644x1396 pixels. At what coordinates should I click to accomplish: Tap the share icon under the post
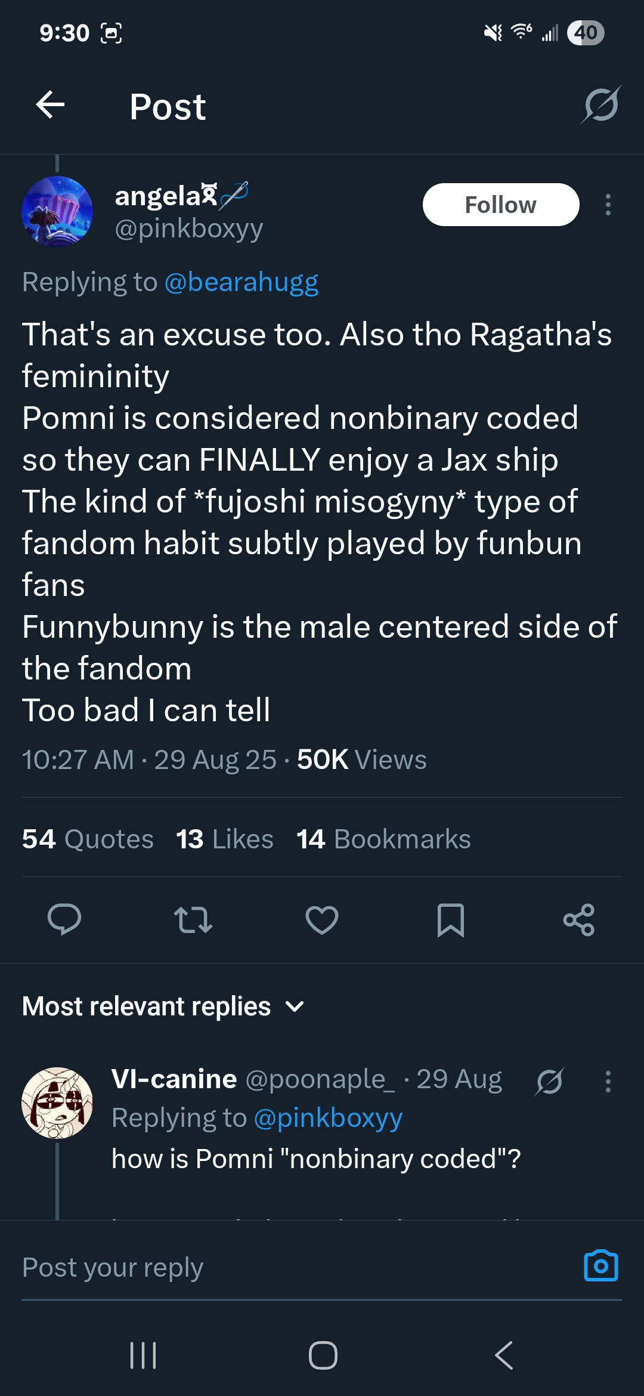tap(579, 919)
